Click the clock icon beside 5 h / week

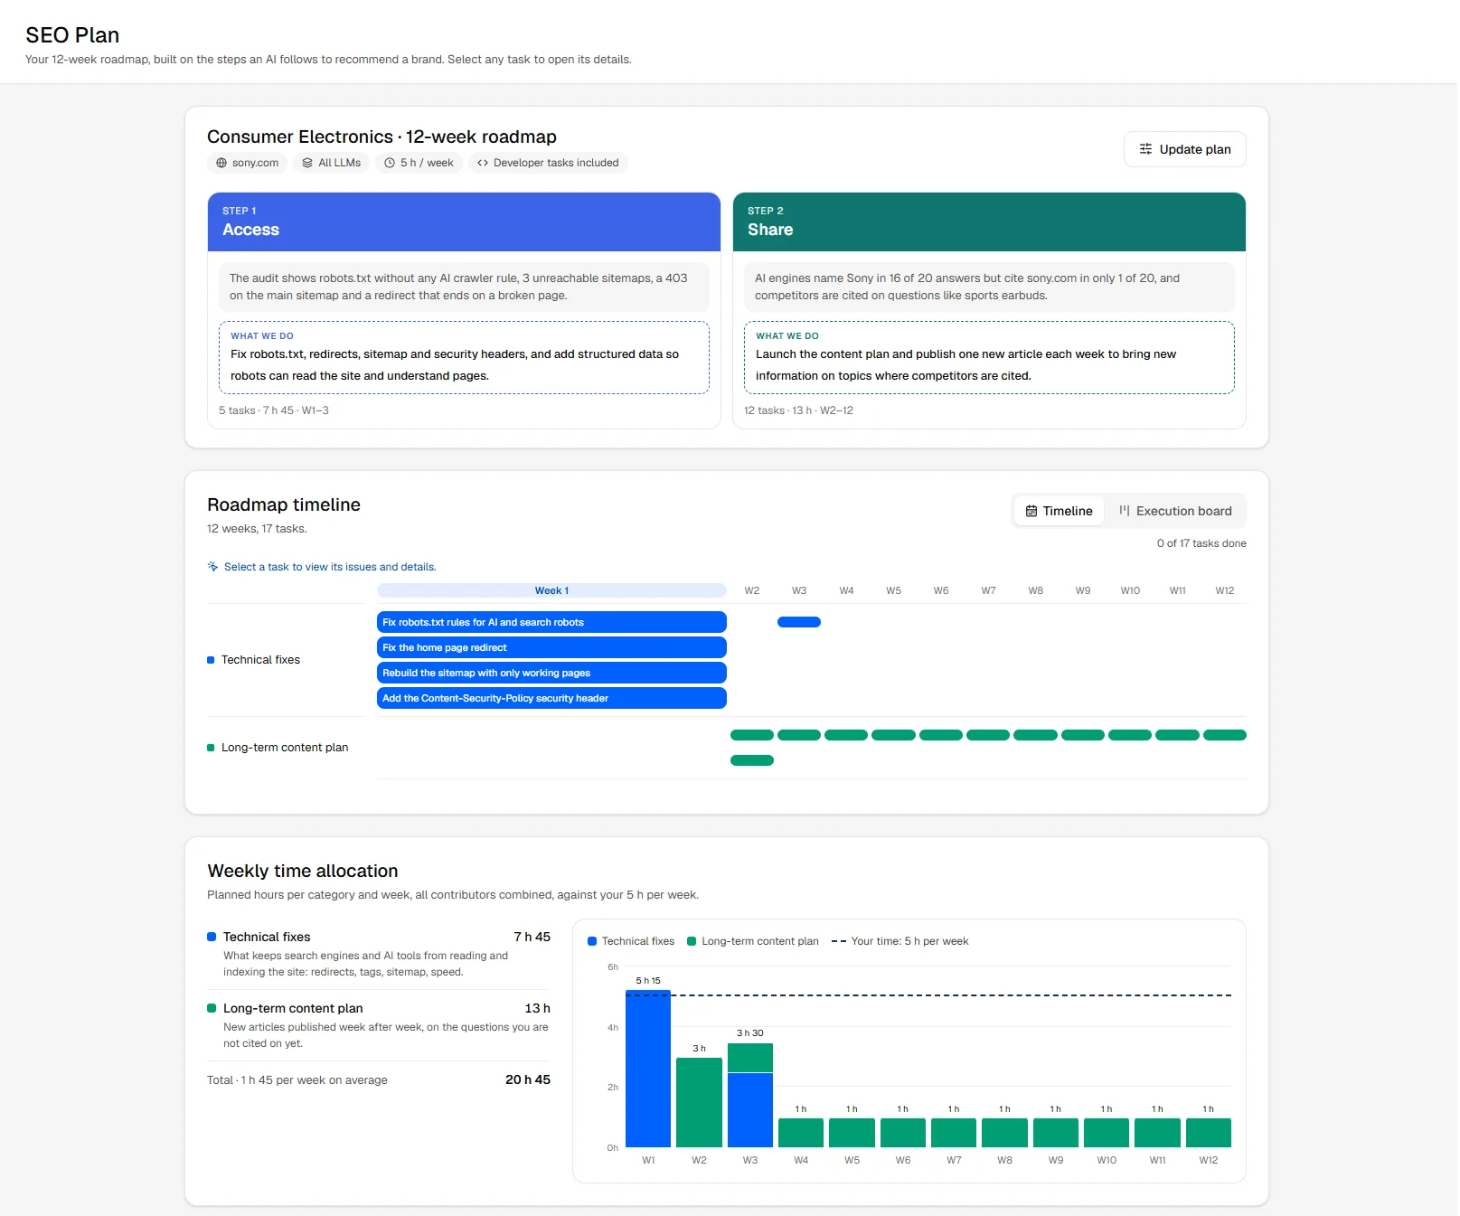pos(390,163)
